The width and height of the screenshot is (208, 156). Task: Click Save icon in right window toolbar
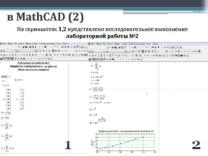[x=115, y=47]
